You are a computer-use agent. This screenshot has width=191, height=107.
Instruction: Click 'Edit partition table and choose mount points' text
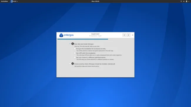87,66
